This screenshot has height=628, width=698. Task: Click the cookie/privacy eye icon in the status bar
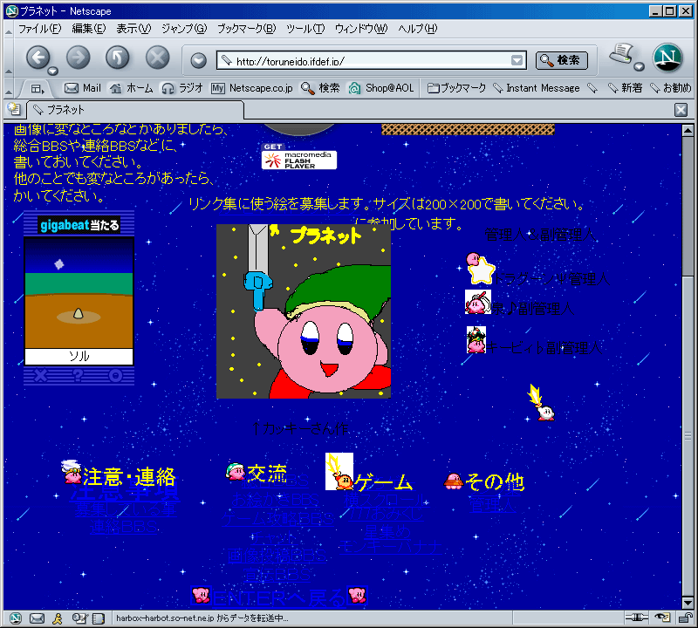(663, 618)
